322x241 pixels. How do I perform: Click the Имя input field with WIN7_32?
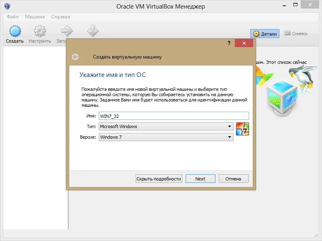(174, 116)
